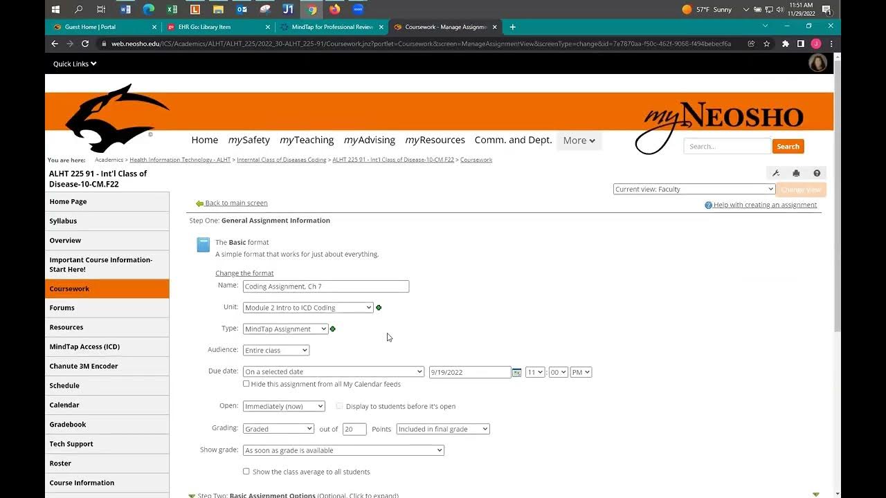Open the notifications center icon in system tray
The height and width of the screenshot is (498, 886).
pos(826,9)
